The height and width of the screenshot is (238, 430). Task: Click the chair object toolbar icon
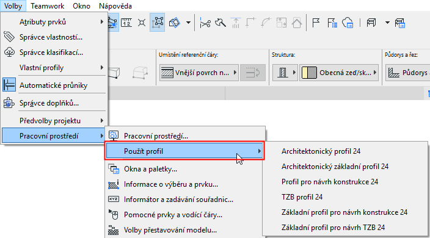371,23
